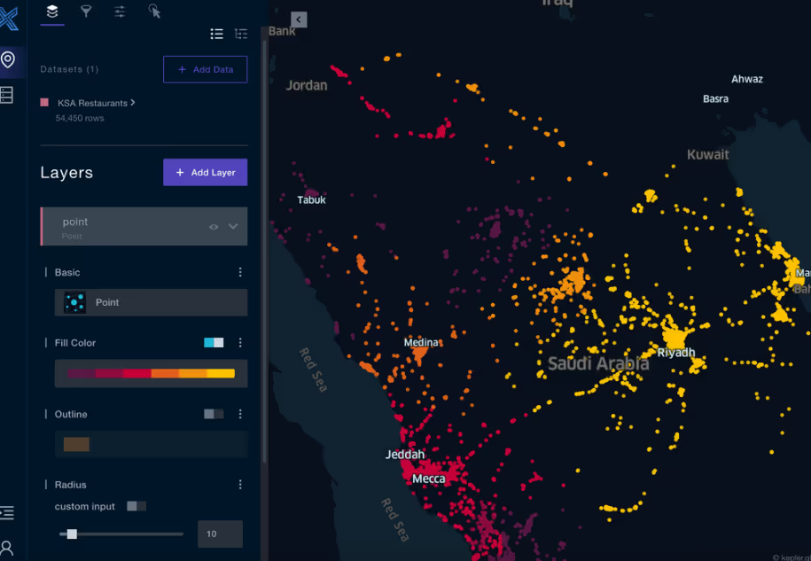Open the Layers panel tab icon

(x=51, y=12)
